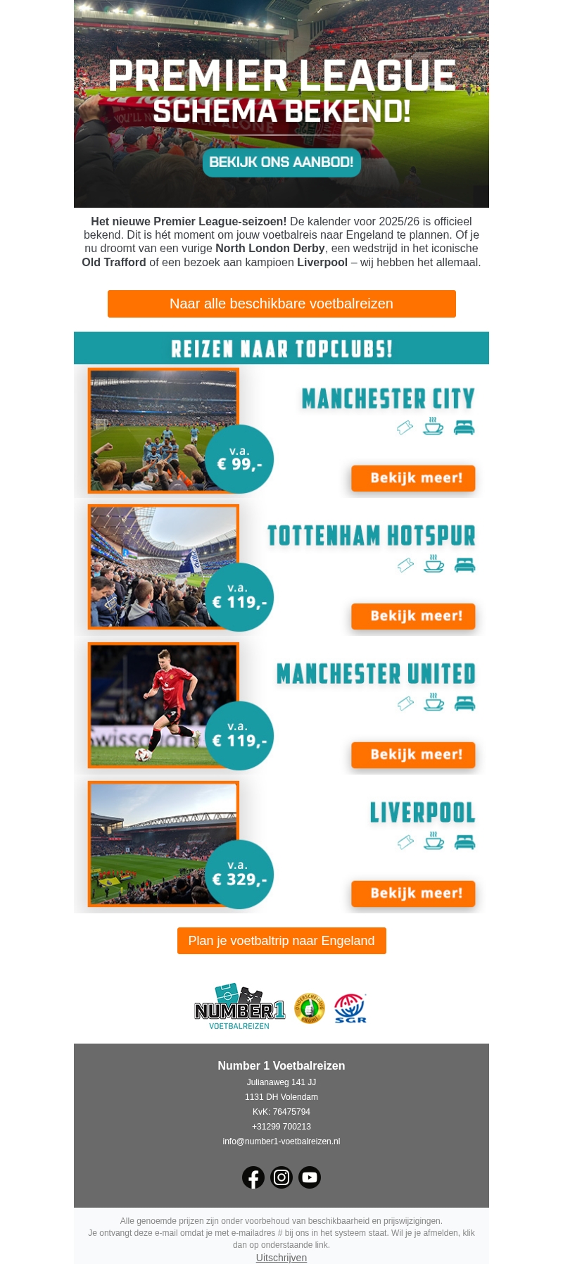The height and width of the screenshot is (1264, 563).
Task: Click the bed icon under Manchester United
Action: coord(464,703)
